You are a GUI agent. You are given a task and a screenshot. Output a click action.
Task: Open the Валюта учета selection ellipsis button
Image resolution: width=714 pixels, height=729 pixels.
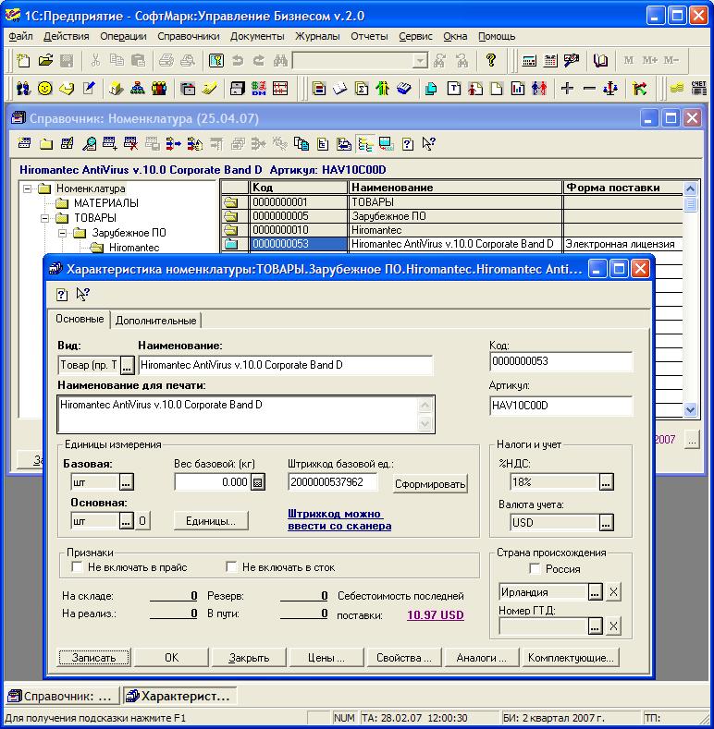(x=606, y=523)
